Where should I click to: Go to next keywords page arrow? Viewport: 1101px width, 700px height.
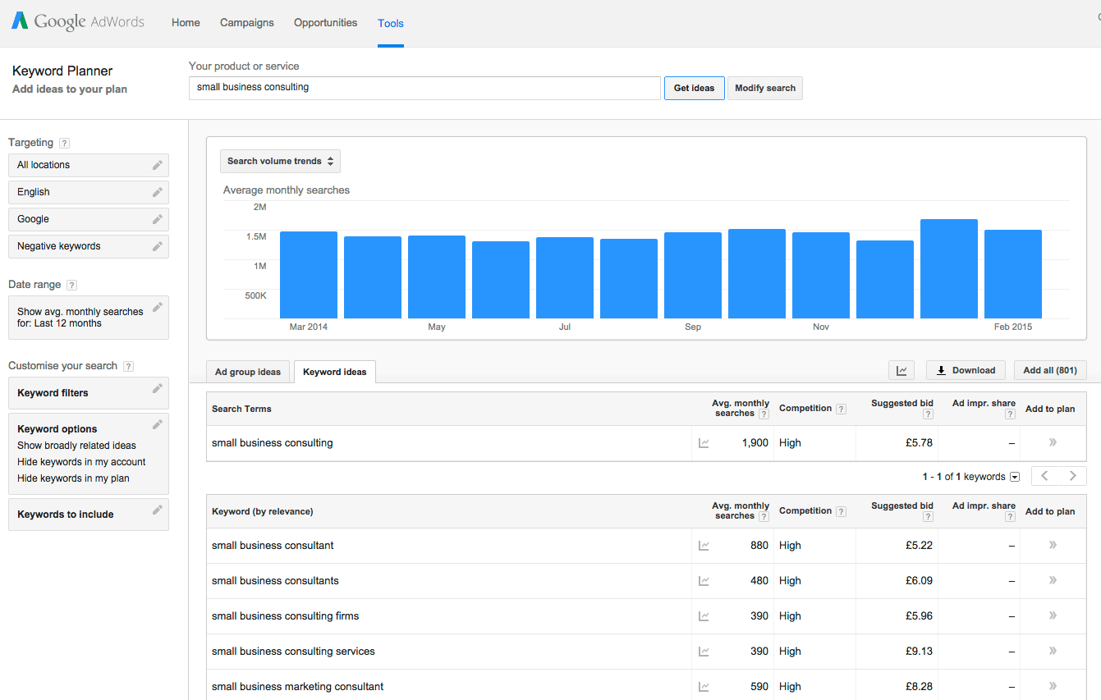(x=1072, y=476)
